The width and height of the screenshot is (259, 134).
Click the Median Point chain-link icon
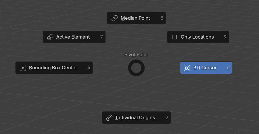pyautogui.click(x=115, y=18)
